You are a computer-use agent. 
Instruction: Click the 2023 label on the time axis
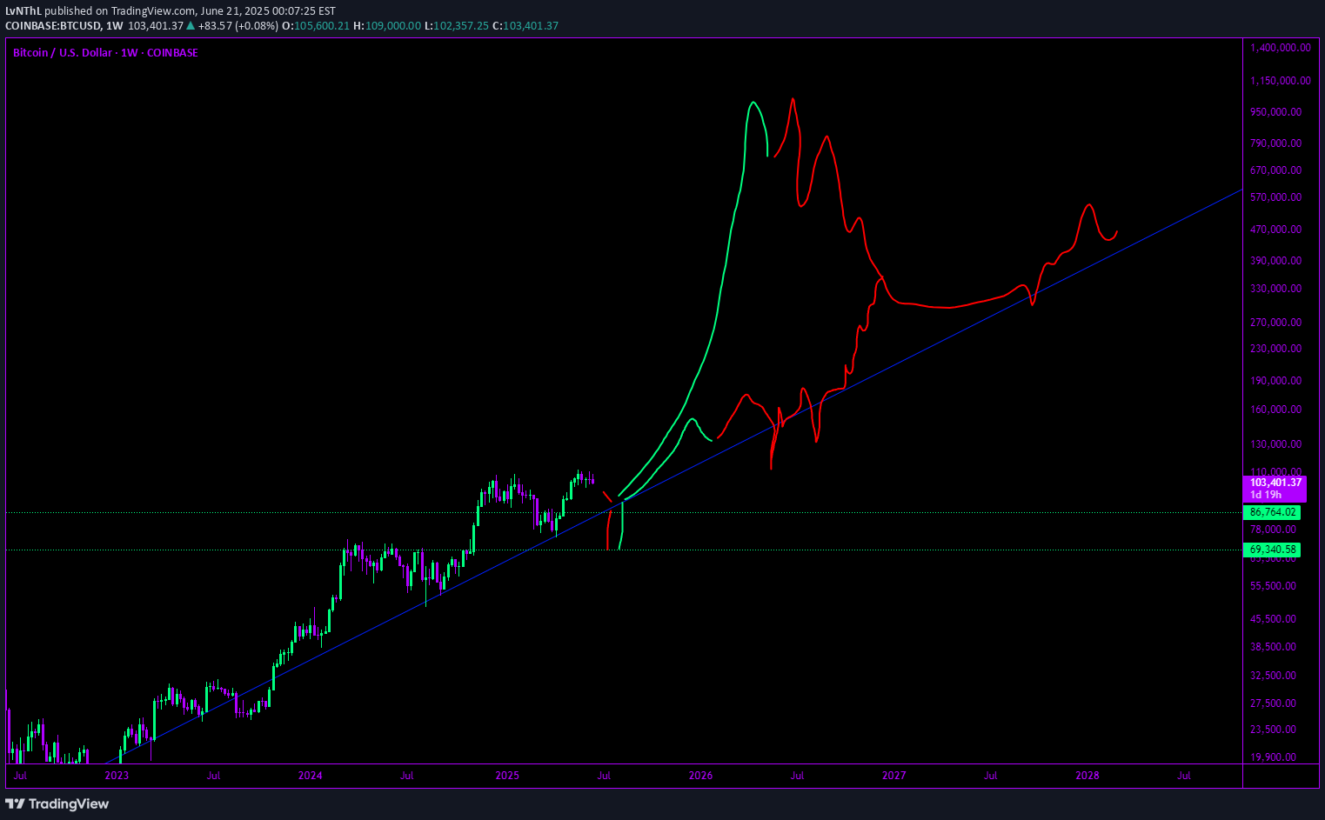pyautogui.click(x=117, y=776)
